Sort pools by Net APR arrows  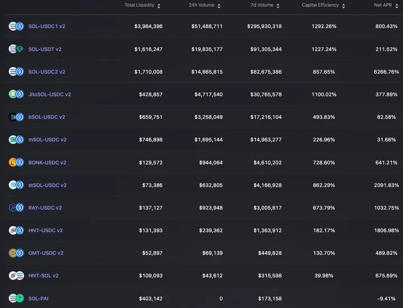[x=398, y=6]
